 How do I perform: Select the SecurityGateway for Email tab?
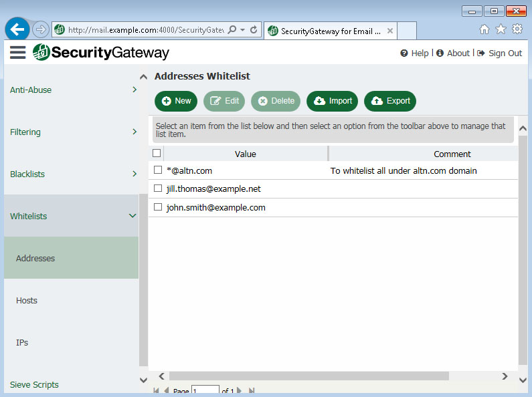(x=330, y=31)
